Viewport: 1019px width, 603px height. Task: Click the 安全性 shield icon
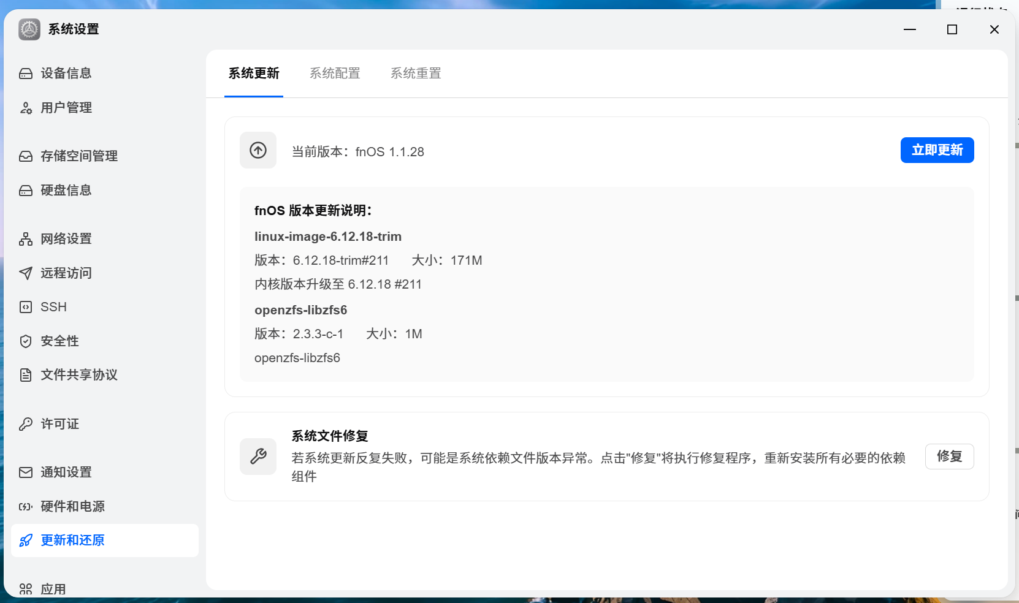26,341
